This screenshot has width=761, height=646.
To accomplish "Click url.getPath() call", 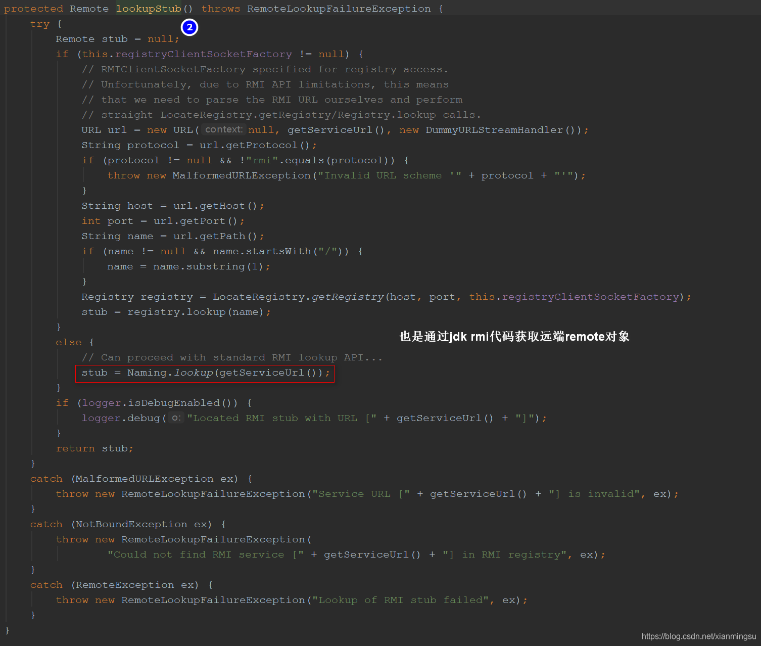I will [215, 236].
